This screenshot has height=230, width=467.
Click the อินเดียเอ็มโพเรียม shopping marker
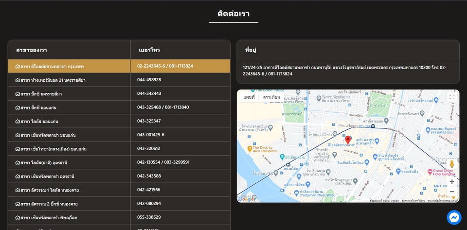[367, 162]
